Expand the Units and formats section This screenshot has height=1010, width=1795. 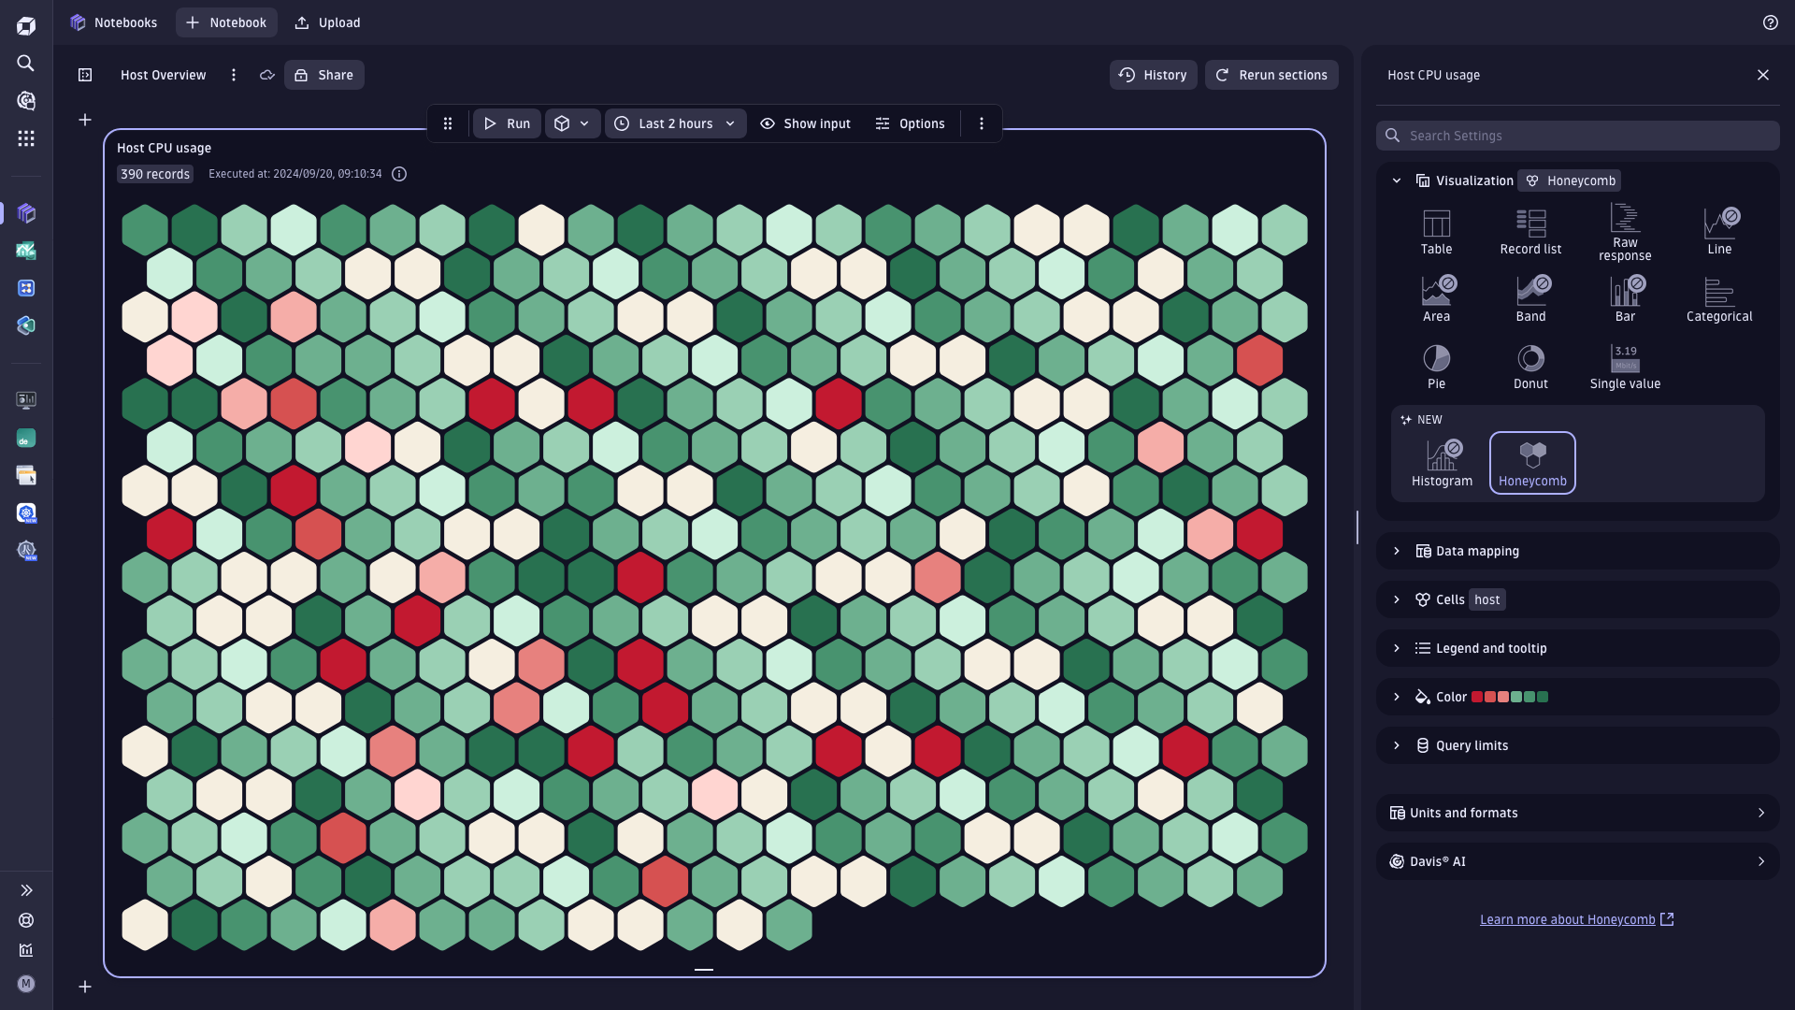1576,813
